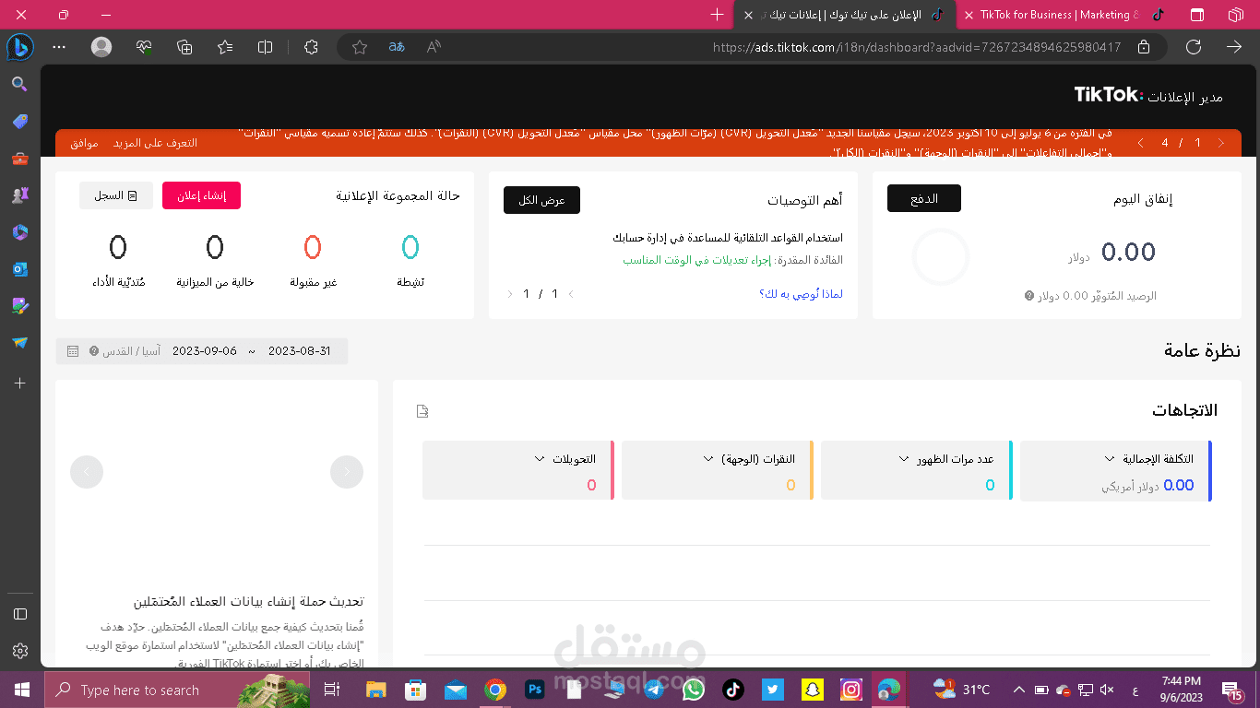This screenshot has width=1260, height=708.
Task: Open sidebar Tools briefcase icon
Action: [19, 159]
